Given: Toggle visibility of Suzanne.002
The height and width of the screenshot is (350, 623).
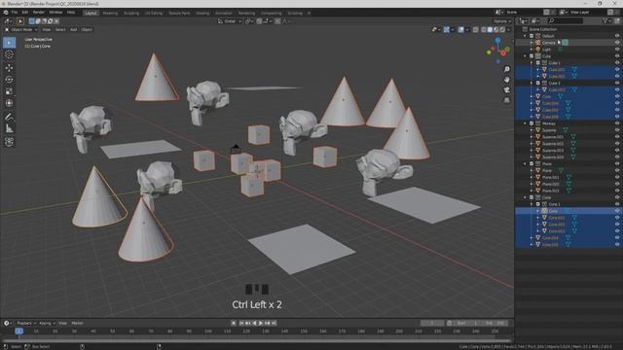Looking at the screenshot, I should pos(617,144).
